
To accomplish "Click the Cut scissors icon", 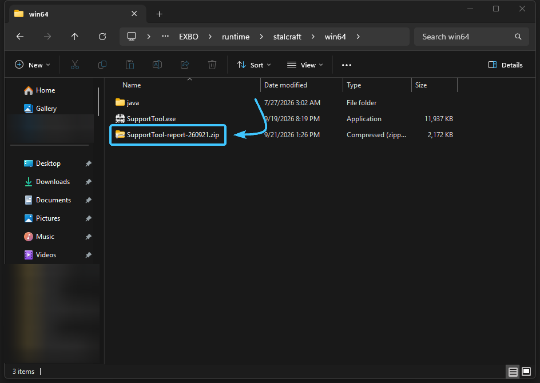I will 75,65.
